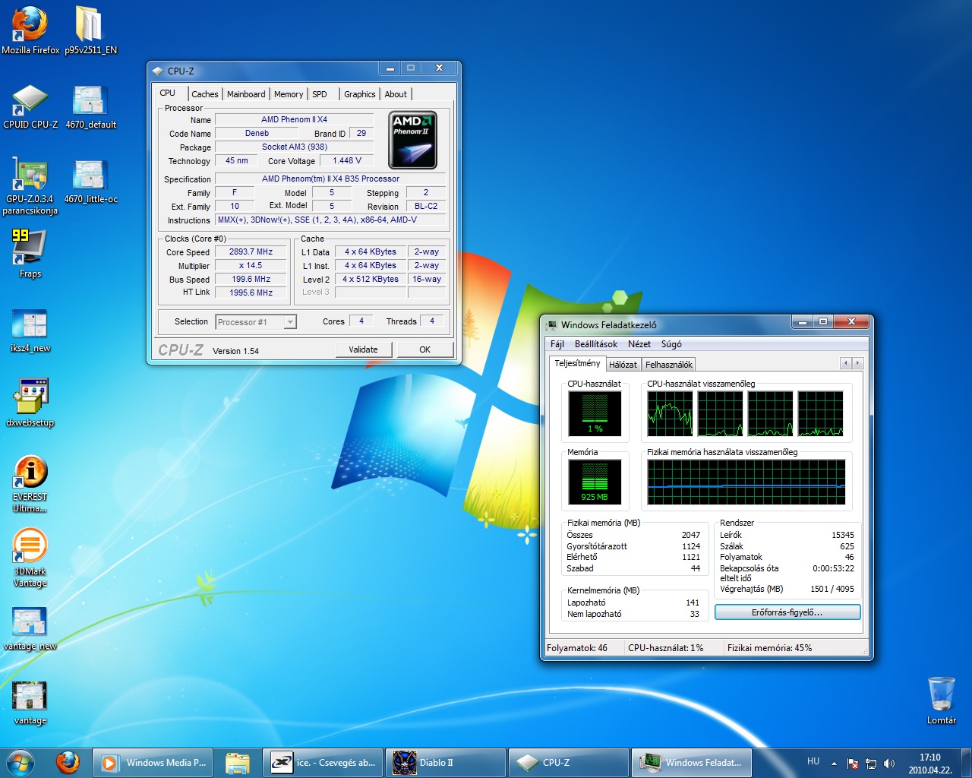This screenshot has width=972, height=778.
Task: Click the HU language indicator in taskbar
Action: (813, 761)
